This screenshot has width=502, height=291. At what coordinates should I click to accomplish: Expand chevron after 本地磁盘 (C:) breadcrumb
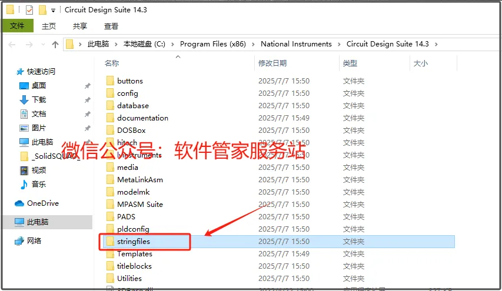[172, 45]
